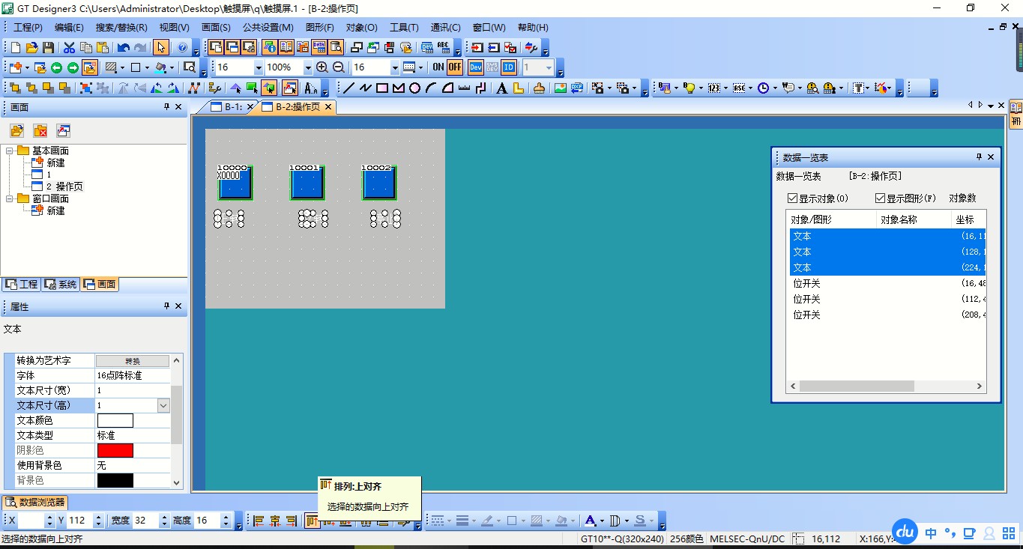
Task: Close the B-2:操作页 tab
Action: click(328, 107)
